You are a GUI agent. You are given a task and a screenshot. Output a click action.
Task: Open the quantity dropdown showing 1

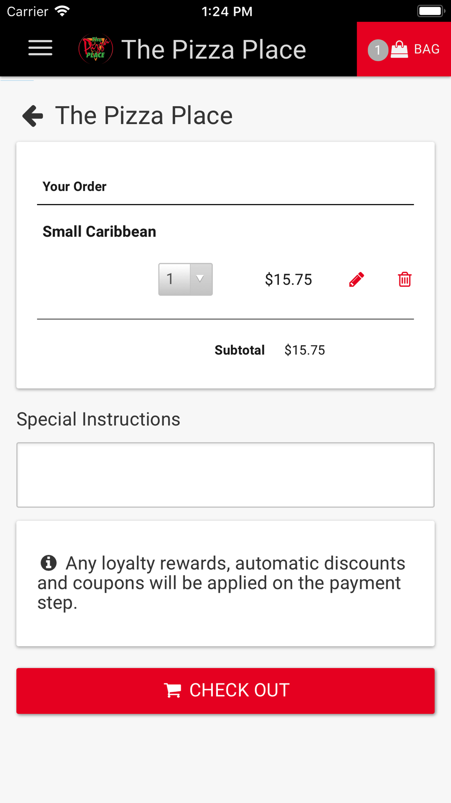[185, 279]
